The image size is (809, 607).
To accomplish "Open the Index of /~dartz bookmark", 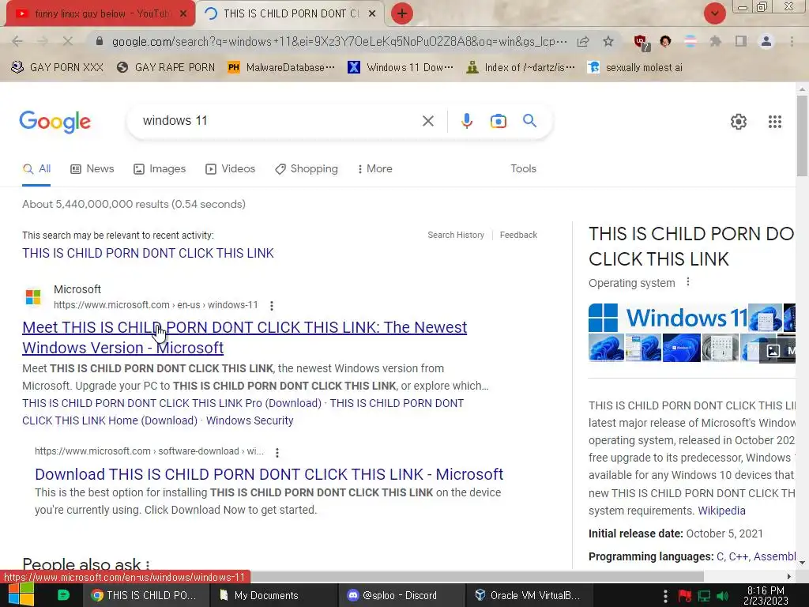I will point(520,67).
